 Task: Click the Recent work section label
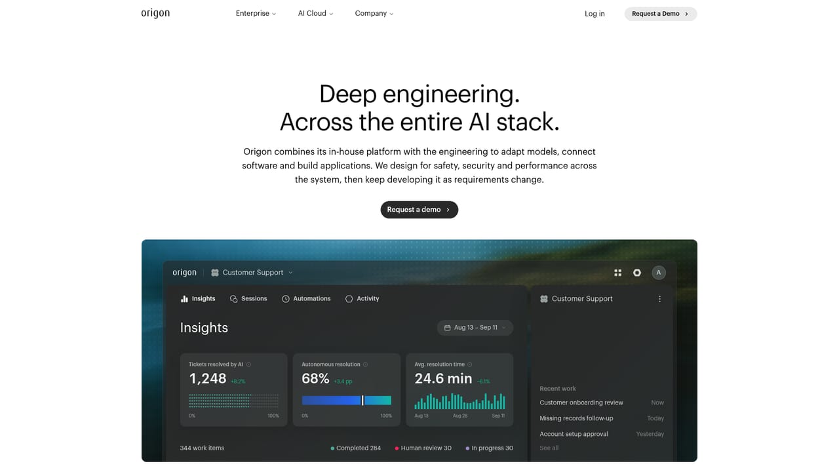[x=558, y=389]
